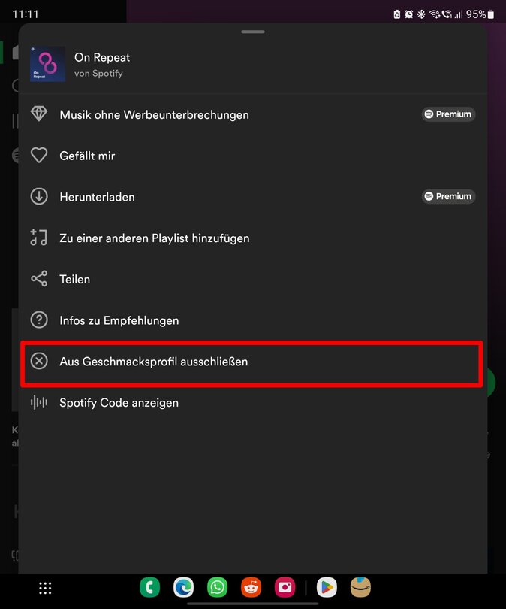This screenshot has width=506, height=609.
Task: Tap the add-to-playlist music note icon
Action: [x=39, y=238]
